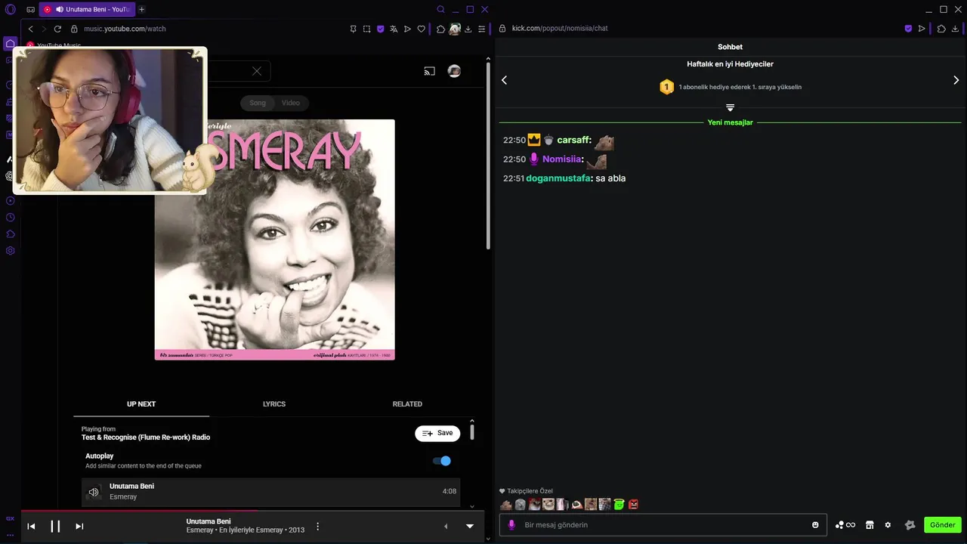967x544 pixels.
Task: Take a snapshot with the capture icon
Action: click(x=366, y=29)
